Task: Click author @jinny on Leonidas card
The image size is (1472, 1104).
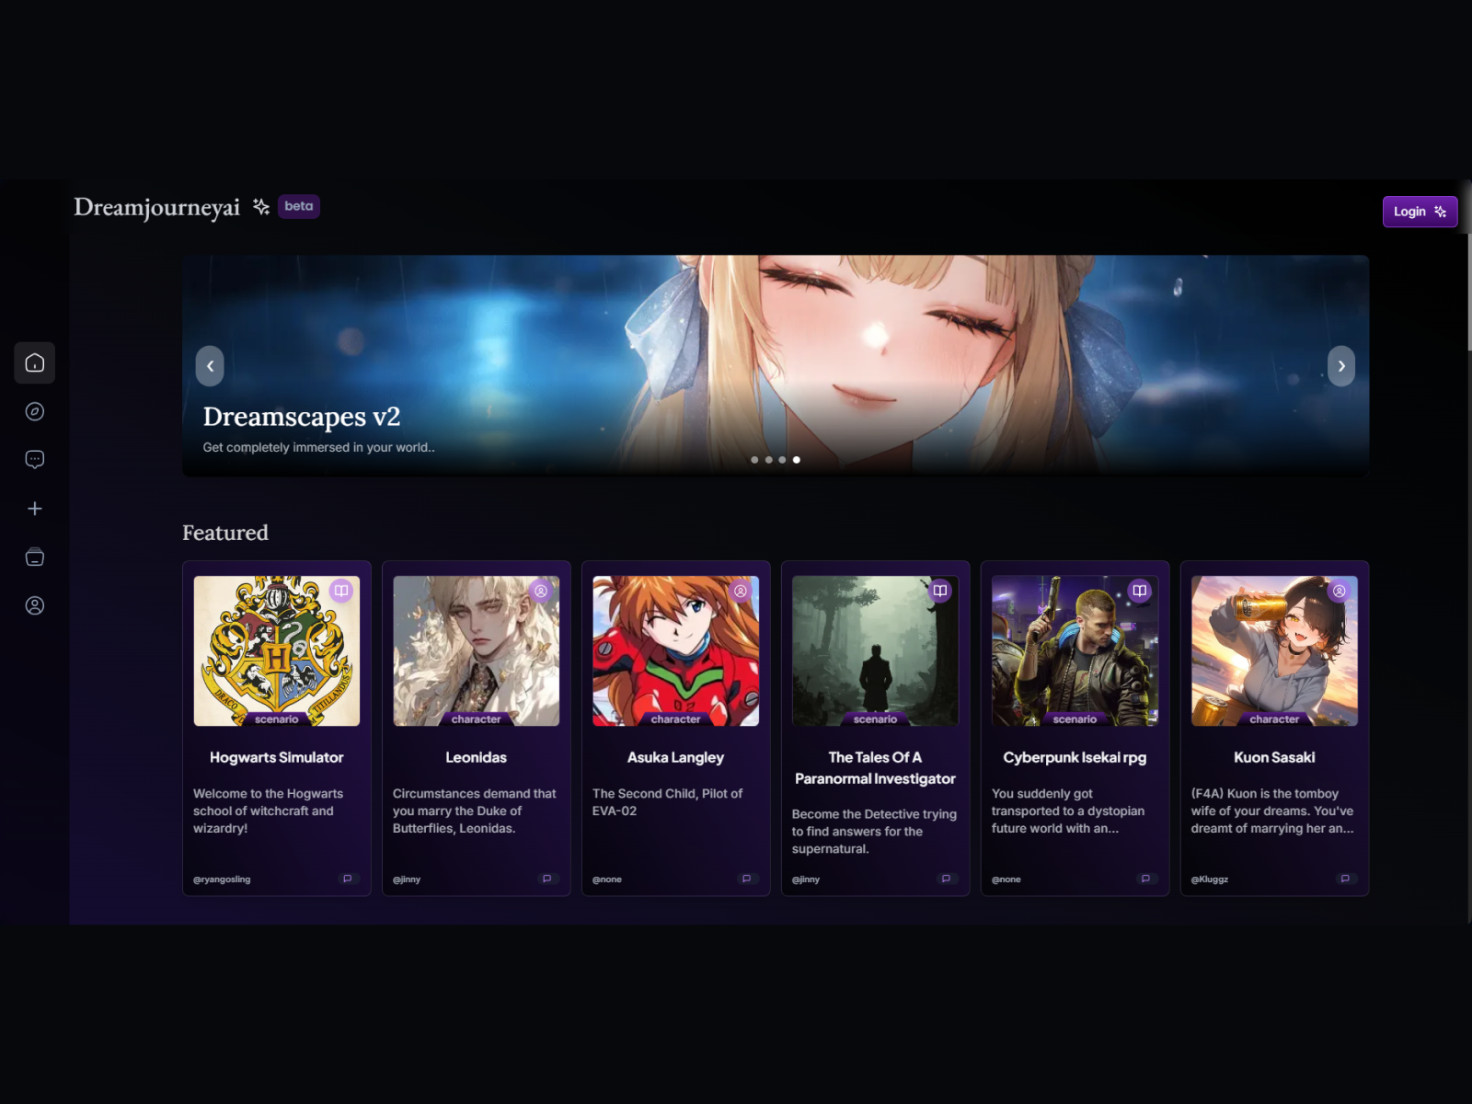Action: [407, 880]
